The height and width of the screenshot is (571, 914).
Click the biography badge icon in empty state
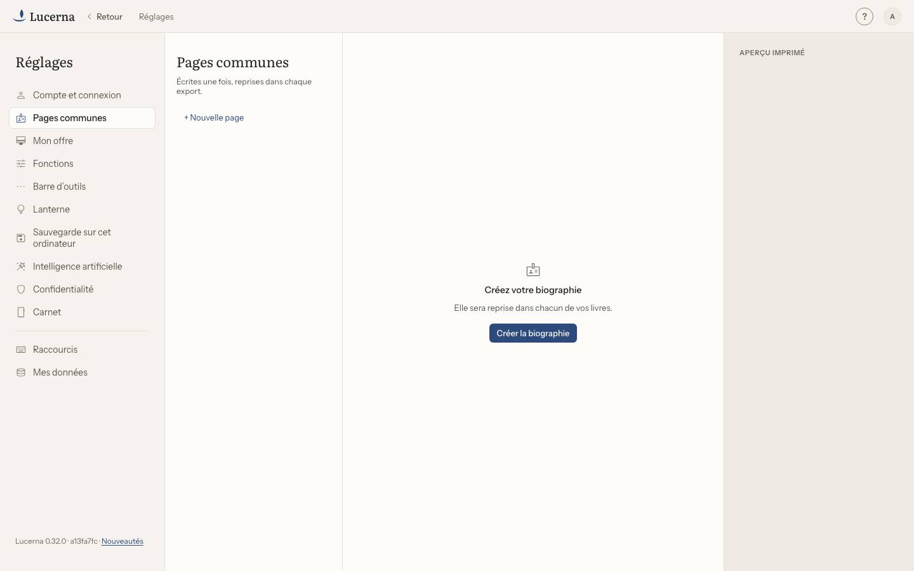coord(533,270)
